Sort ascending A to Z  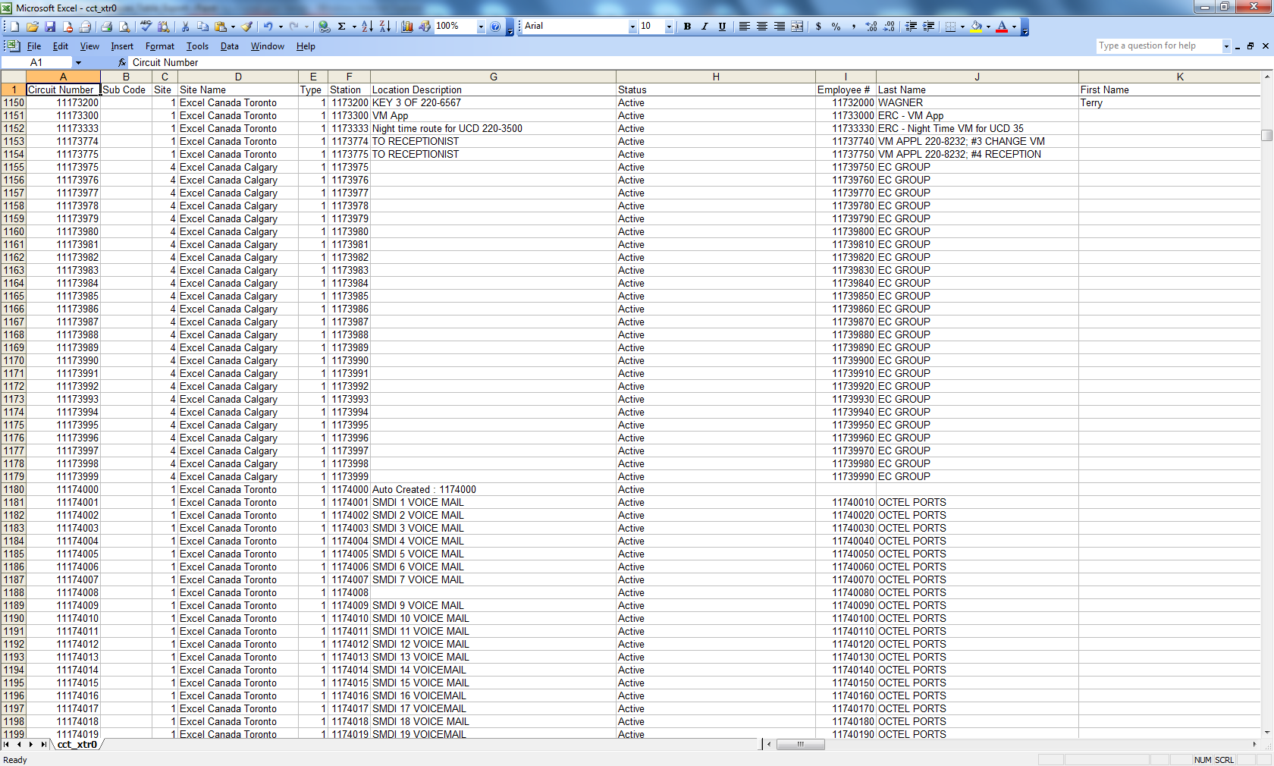pyautogui.click(x=367, y=27)
